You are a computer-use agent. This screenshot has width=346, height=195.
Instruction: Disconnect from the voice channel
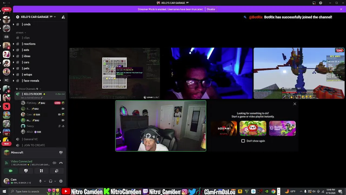[61, 163]
